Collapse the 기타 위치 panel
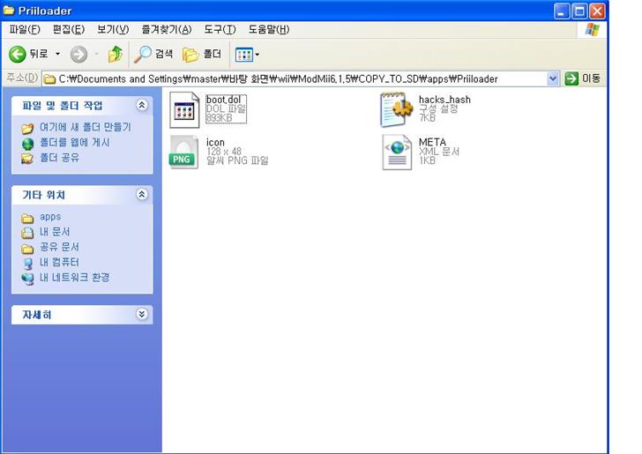This screenshot has height=454, width=642. [142, 195]
